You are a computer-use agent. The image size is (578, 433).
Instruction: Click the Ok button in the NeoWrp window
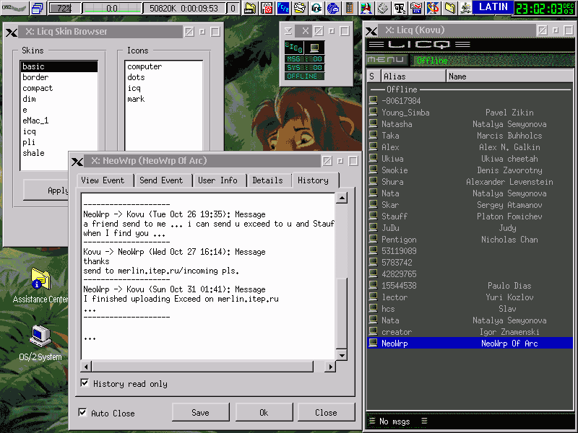coord(264,412)
